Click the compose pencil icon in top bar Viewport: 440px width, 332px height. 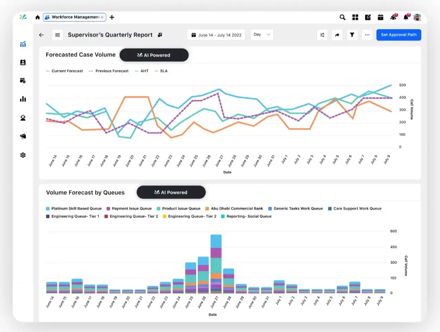(368, 17)
